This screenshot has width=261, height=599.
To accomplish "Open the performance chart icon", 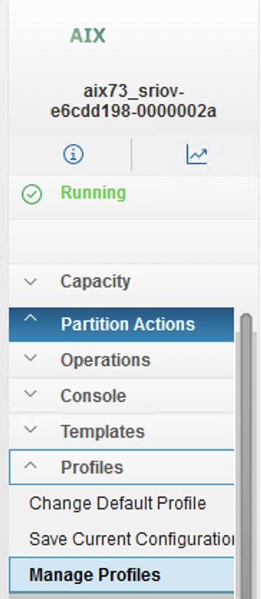I will (196, 154).
